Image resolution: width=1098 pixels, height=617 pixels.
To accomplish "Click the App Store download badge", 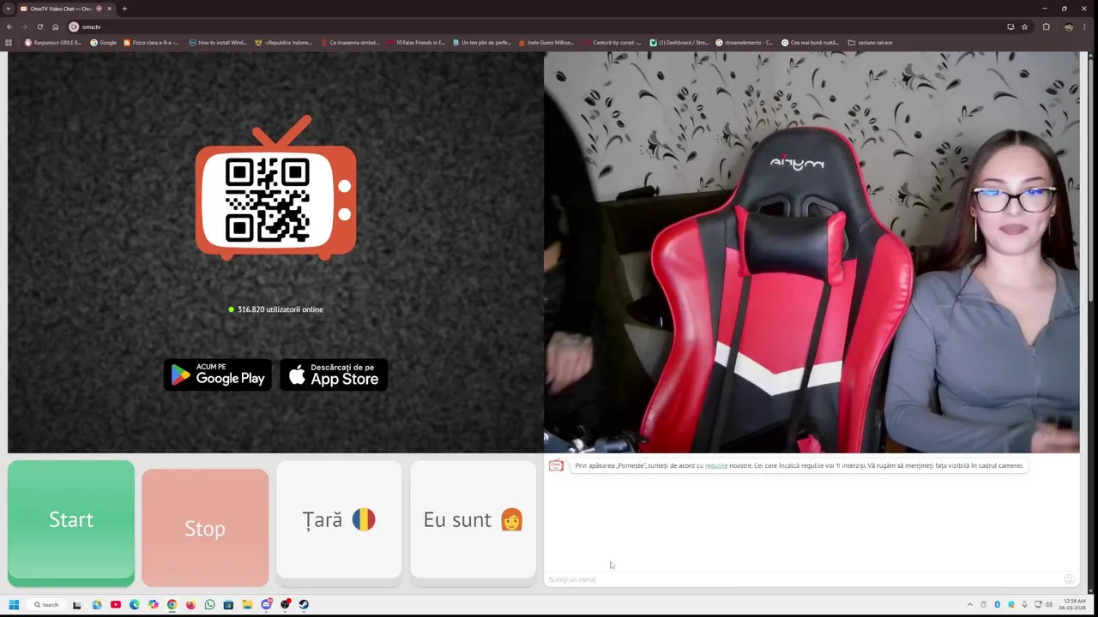I will pyautogui.click(x=335, y=375).
